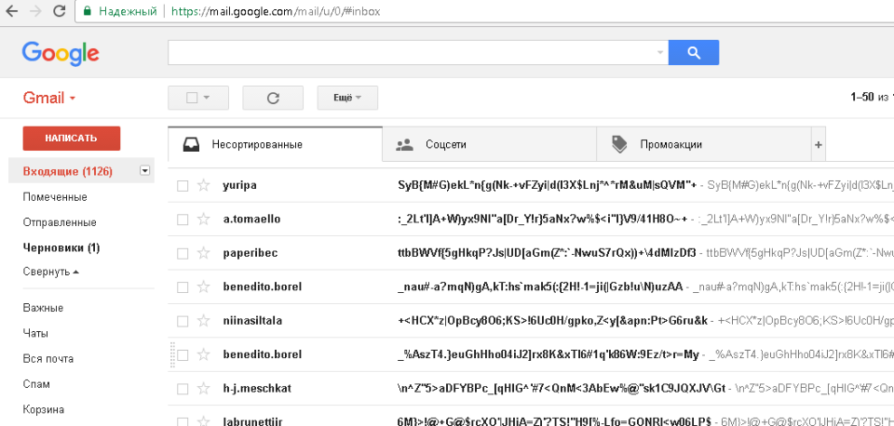
Task: Switch to the Промоакции tab
Action: click(670, 145)
